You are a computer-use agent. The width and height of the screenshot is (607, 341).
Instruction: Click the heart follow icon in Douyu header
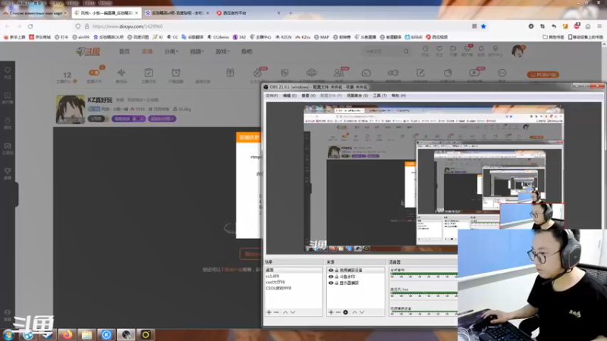(439, 48)
